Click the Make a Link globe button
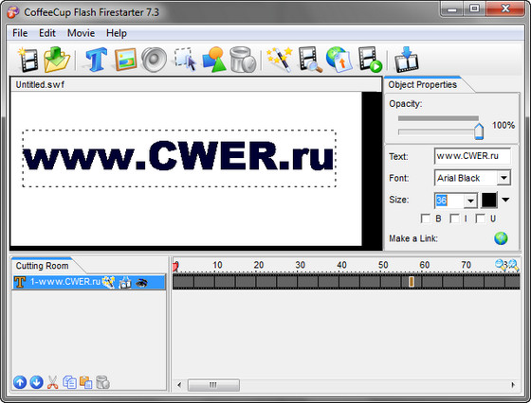 point(501,238)
